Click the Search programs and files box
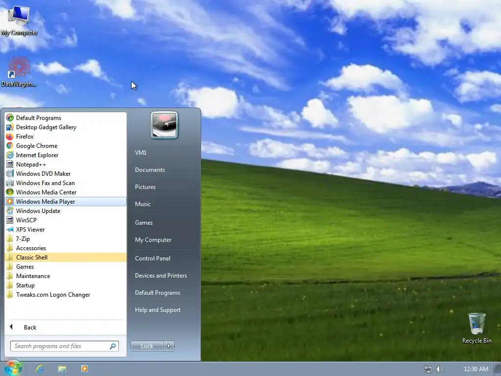 coord(65,346)
